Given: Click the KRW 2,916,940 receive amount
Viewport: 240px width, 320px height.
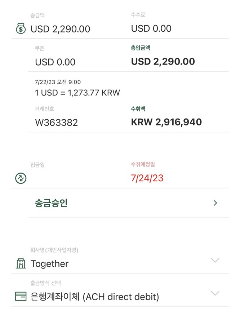Looking at the screenshot, I should coord(166,122).
